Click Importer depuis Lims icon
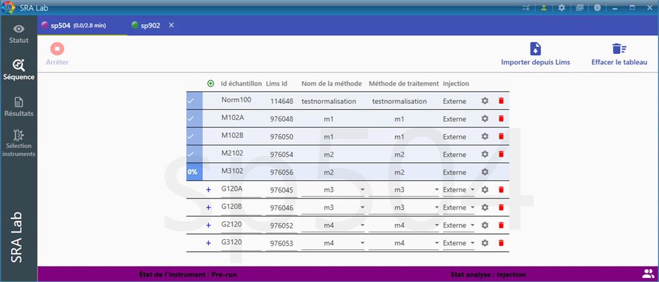Image resolution: width=659 pixels, height=282 pixels. click(535, 49)
